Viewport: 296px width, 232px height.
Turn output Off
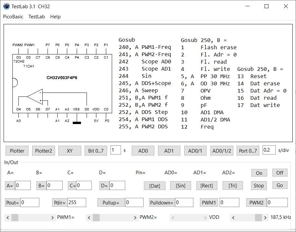279,173
